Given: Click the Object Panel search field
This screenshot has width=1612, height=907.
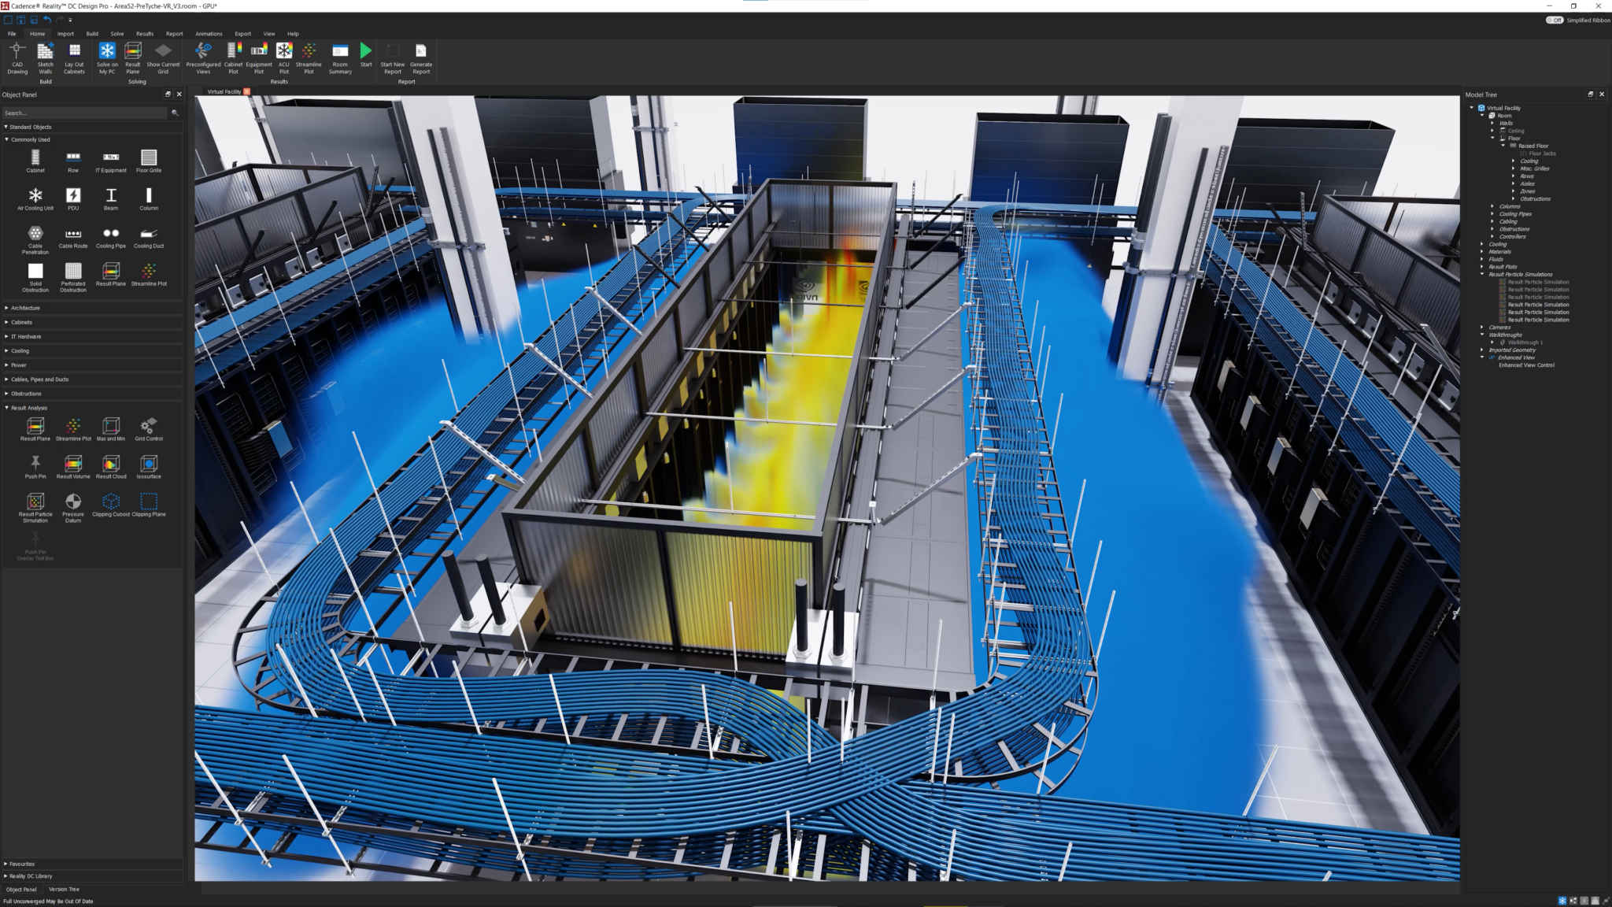Looking at the screenshot, I should 84,113.
